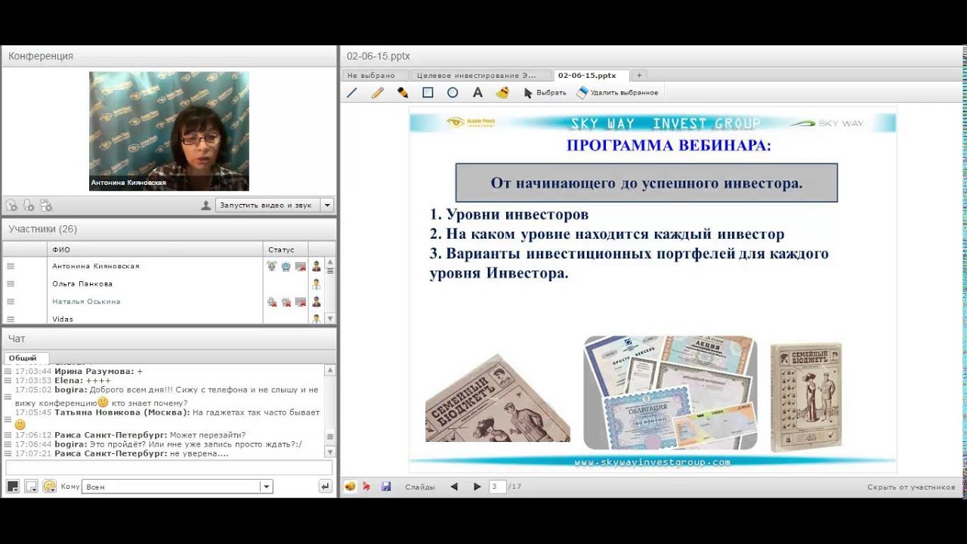The image size is (967, 544).
Task: Click role icon for Наталья Оськина
Action: coord(317,301)
